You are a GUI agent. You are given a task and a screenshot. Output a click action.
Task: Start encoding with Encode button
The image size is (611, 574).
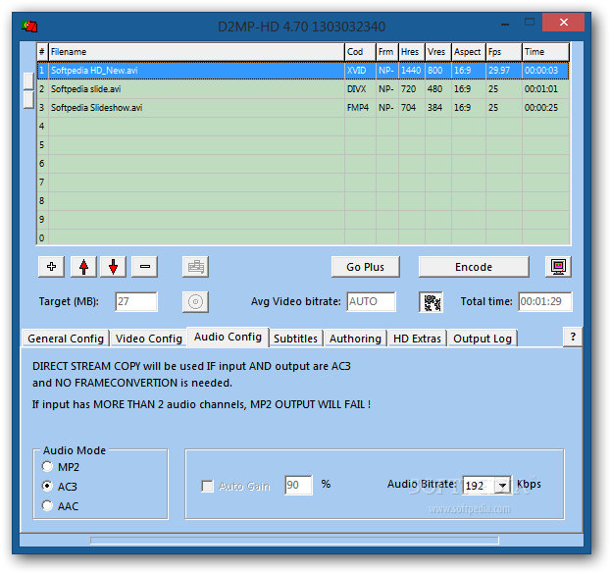tap(474, 267)
